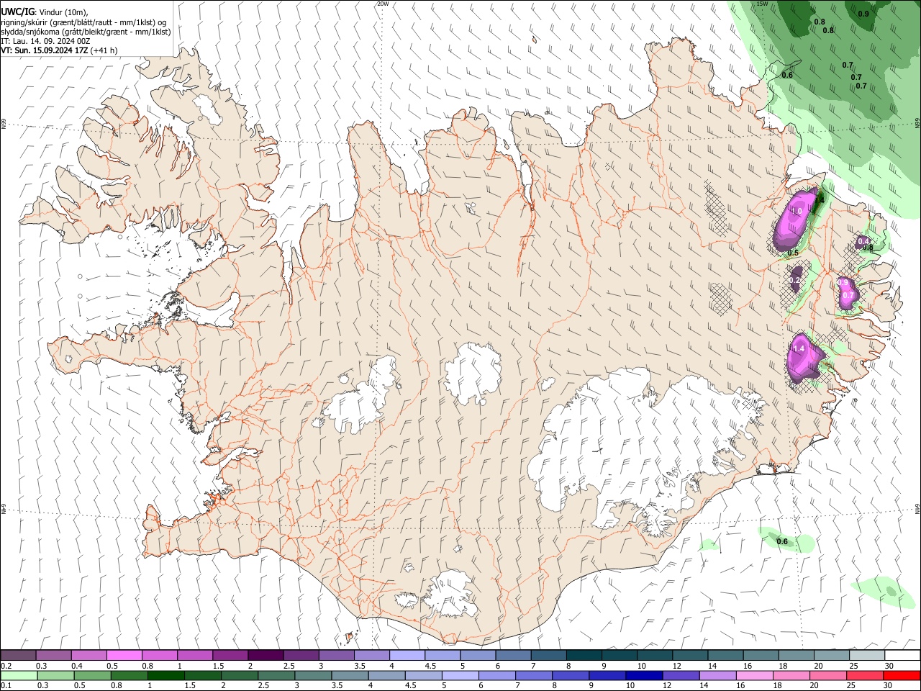The height and width of the screenshot is (691, 921).
Task: Click the '0.2' label starting the snow legend
Action: coord(7,666)
